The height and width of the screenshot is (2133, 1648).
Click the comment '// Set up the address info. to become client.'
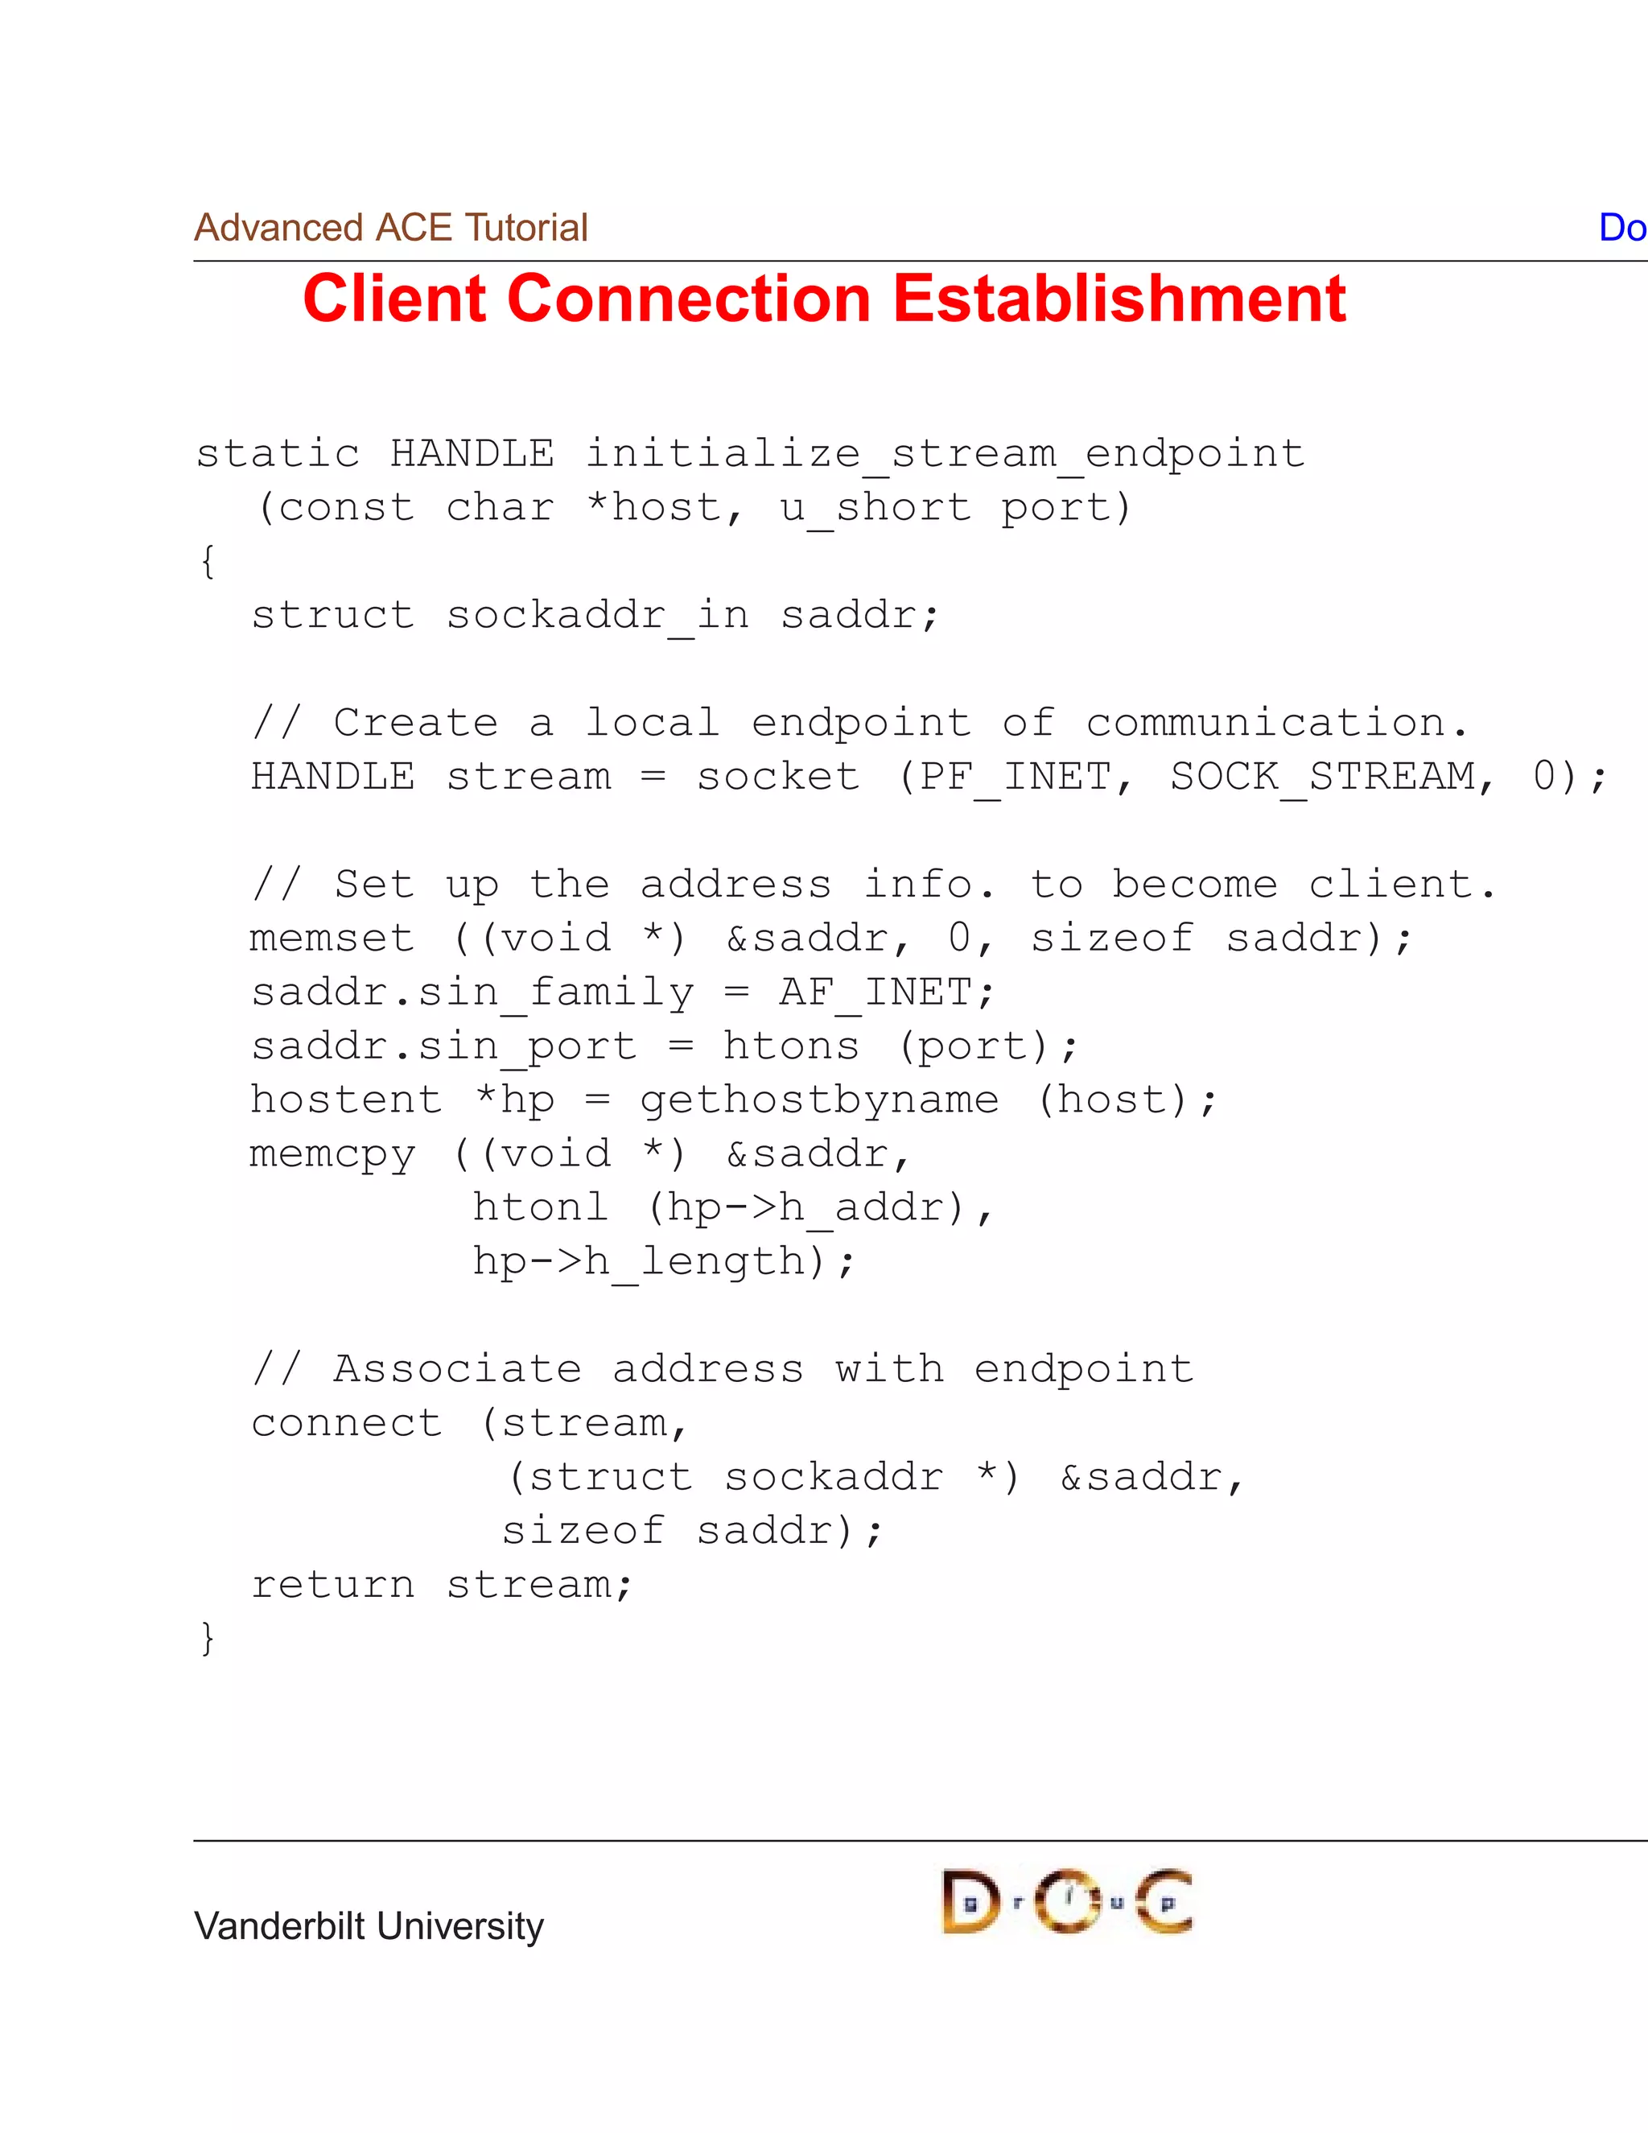click(873, 885)
